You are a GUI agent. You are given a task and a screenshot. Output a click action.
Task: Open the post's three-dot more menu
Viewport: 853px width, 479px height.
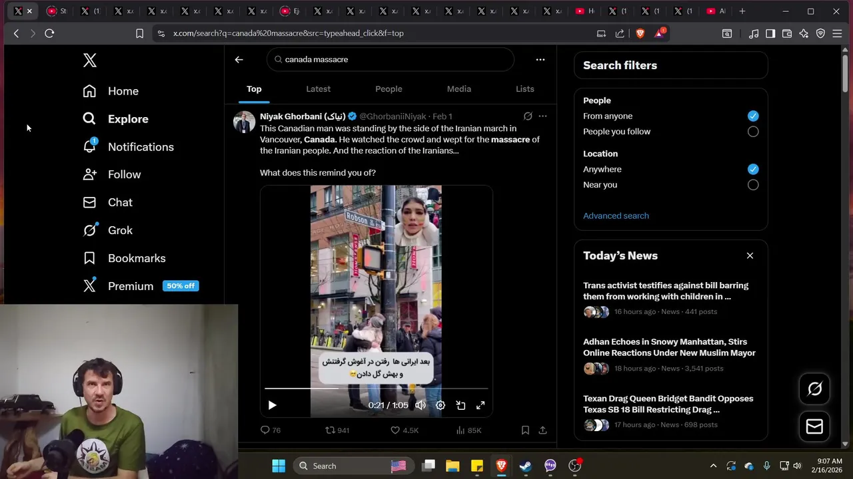(x=542, y=116)
